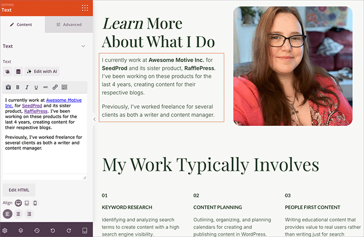Click the toolbar toggle icon in editor
The image size is (364, 237).
pos(64,87)
